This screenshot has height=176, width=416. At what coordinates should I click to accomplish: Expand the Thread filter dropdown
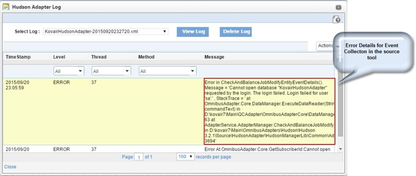pyautogui.click(x=111, y=71)
